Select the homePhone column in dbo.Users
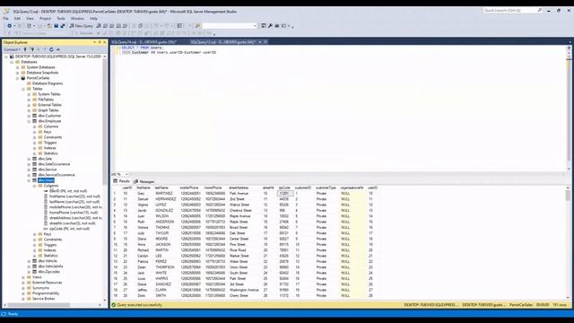574x323 pixels. point(74,213)
